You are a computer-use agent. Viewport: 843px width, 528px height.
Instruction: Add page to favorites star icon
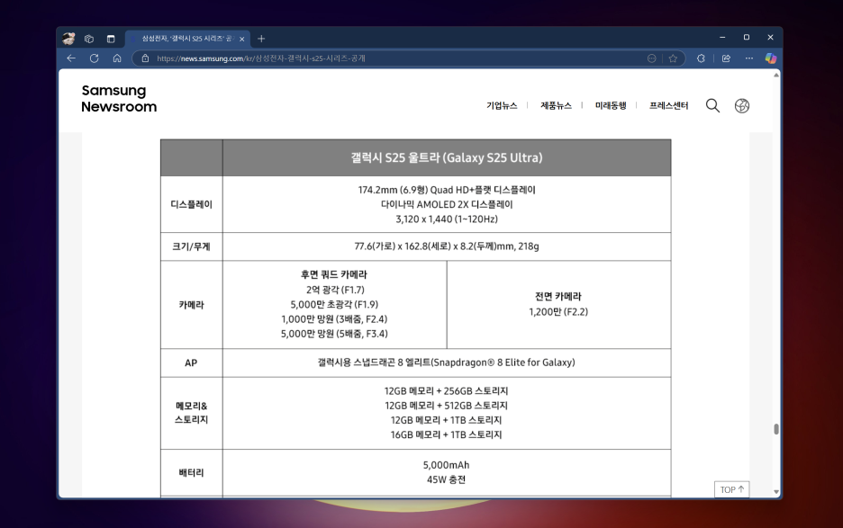pyautogui.click(x=673, y=58)
